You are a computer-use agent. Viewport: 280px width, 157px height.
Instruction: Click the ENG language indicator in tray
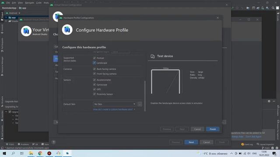pos(254,154)
